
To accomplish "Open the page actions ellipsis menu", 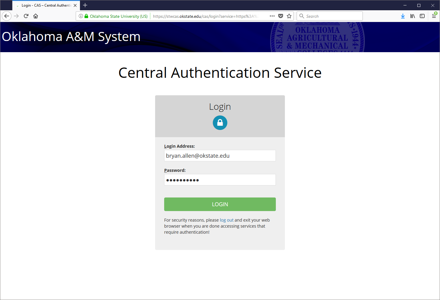I will tap(272, 16).
